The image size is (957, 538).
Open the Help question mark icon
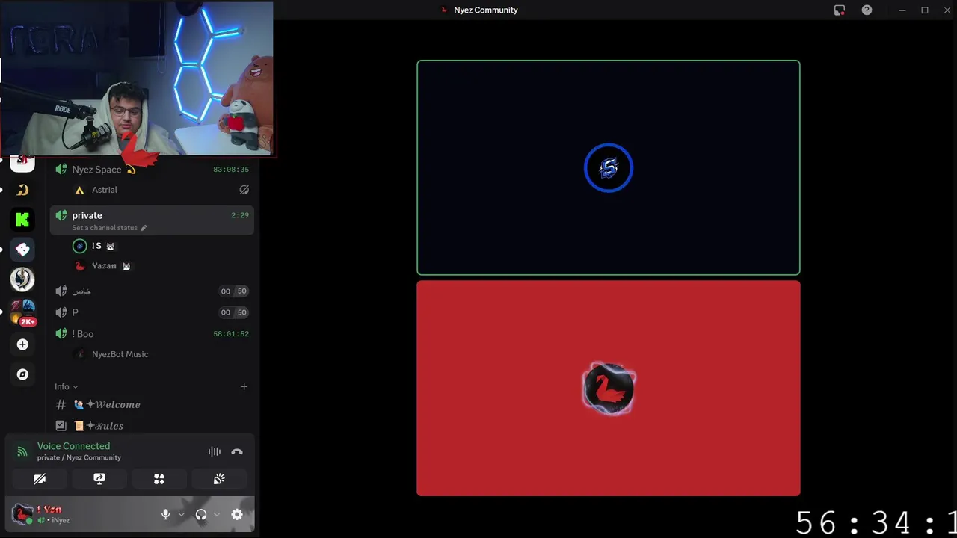tap(867, 10)
